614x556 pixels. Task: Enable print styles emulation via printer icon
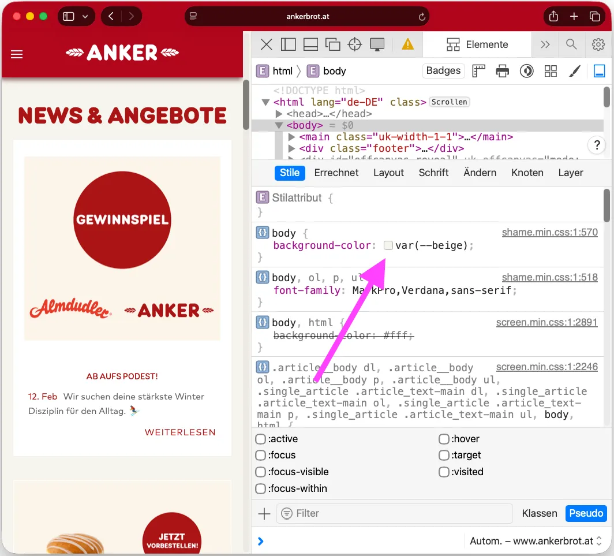pyautogui.click(x=502, y=70)
